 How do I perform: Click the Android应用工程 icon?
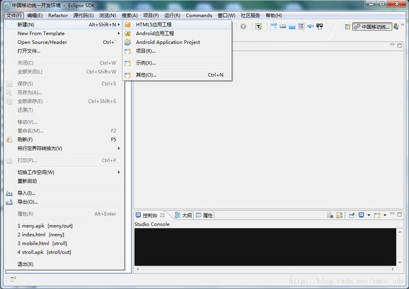pos(128,33)
